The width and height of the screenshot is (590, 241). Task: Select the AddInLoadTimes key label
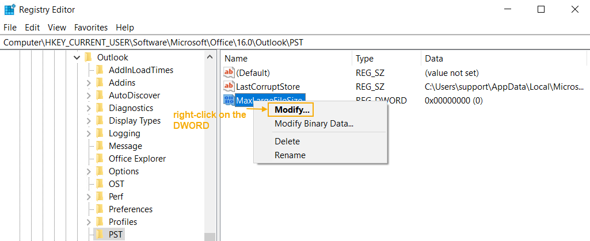tap(141, 70)
